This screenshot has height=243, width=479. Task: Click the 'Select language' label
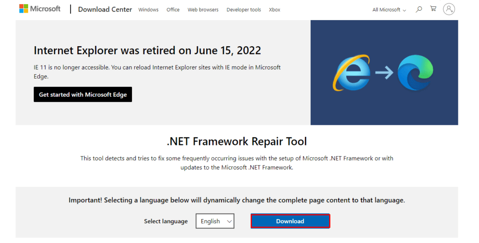click(x=166, y=222)
